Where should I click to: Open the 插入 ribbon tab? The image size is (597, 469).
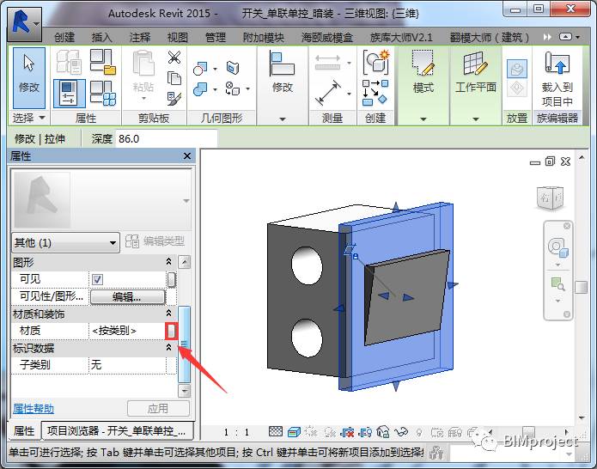(x=101, y=37)
